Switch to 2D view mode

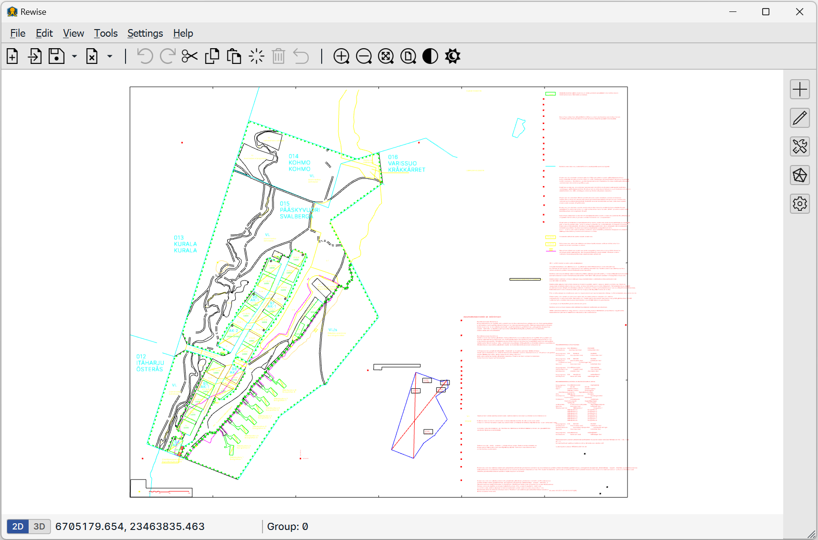(x=18, y=527)
